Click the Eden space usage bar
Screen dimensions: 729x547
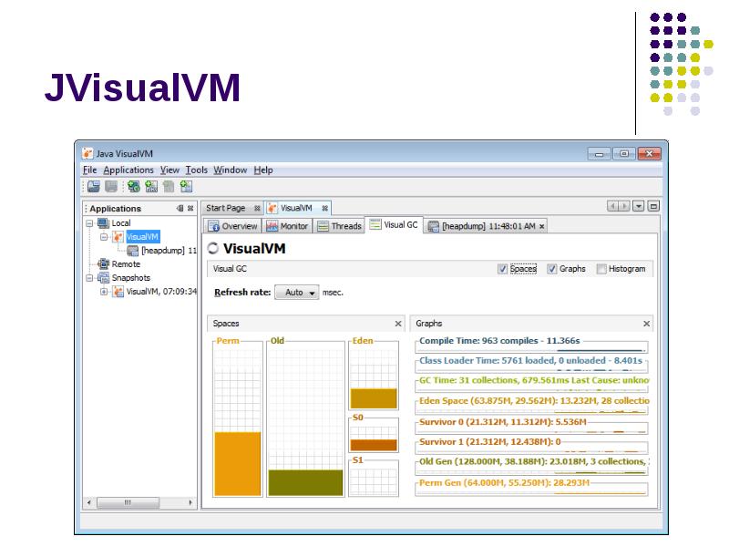click(374, 398)
